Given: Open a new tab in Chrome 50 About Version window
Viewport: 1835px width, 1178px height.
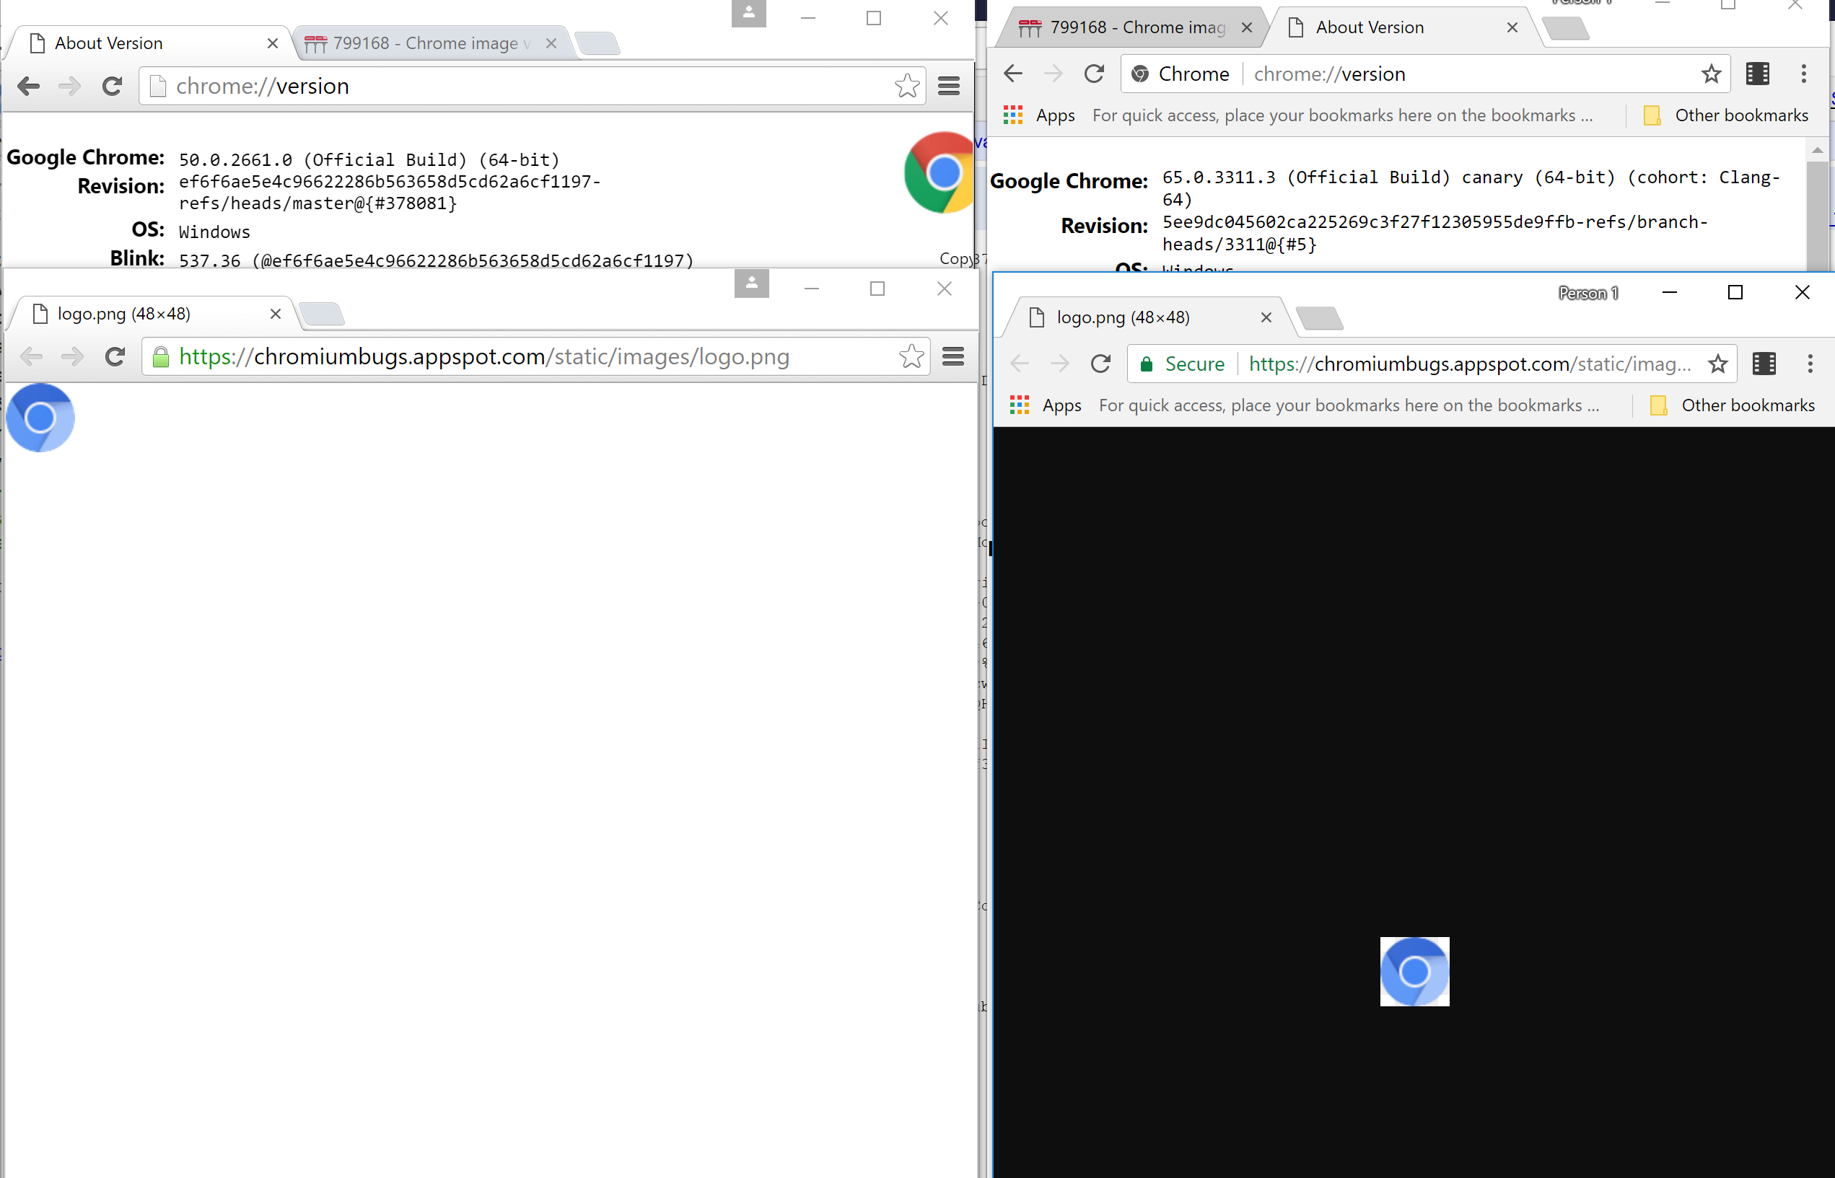Looking at the screenshot, I should (597, 43).
